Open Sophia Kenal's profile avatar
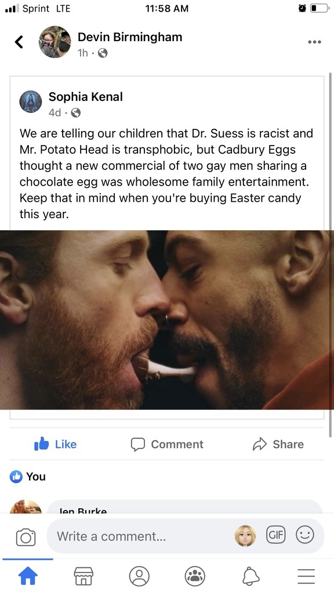This screenshot has height=594, width=334. click(31, 102)
